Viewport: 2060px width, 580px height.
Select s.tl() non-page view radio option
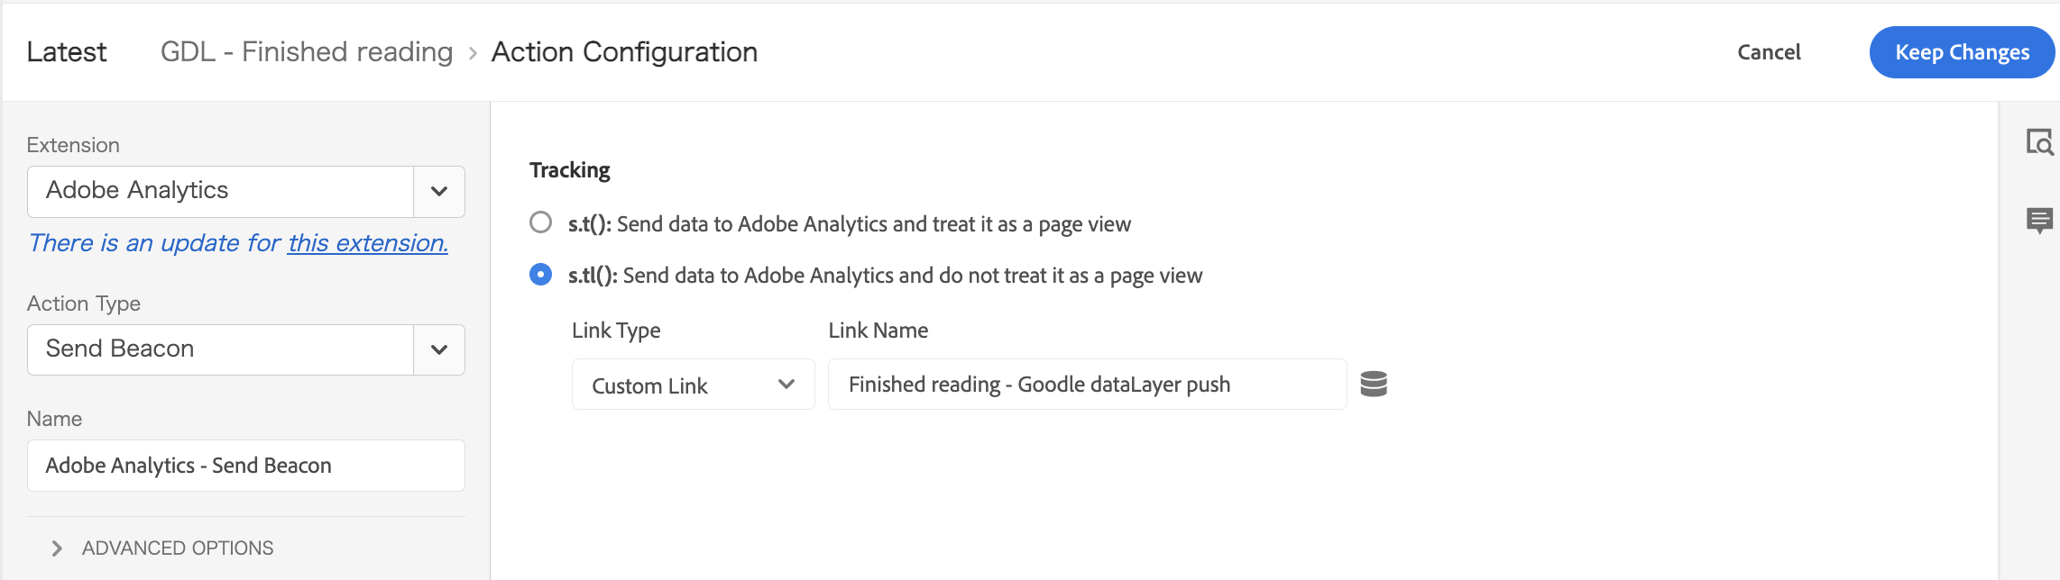540,274
